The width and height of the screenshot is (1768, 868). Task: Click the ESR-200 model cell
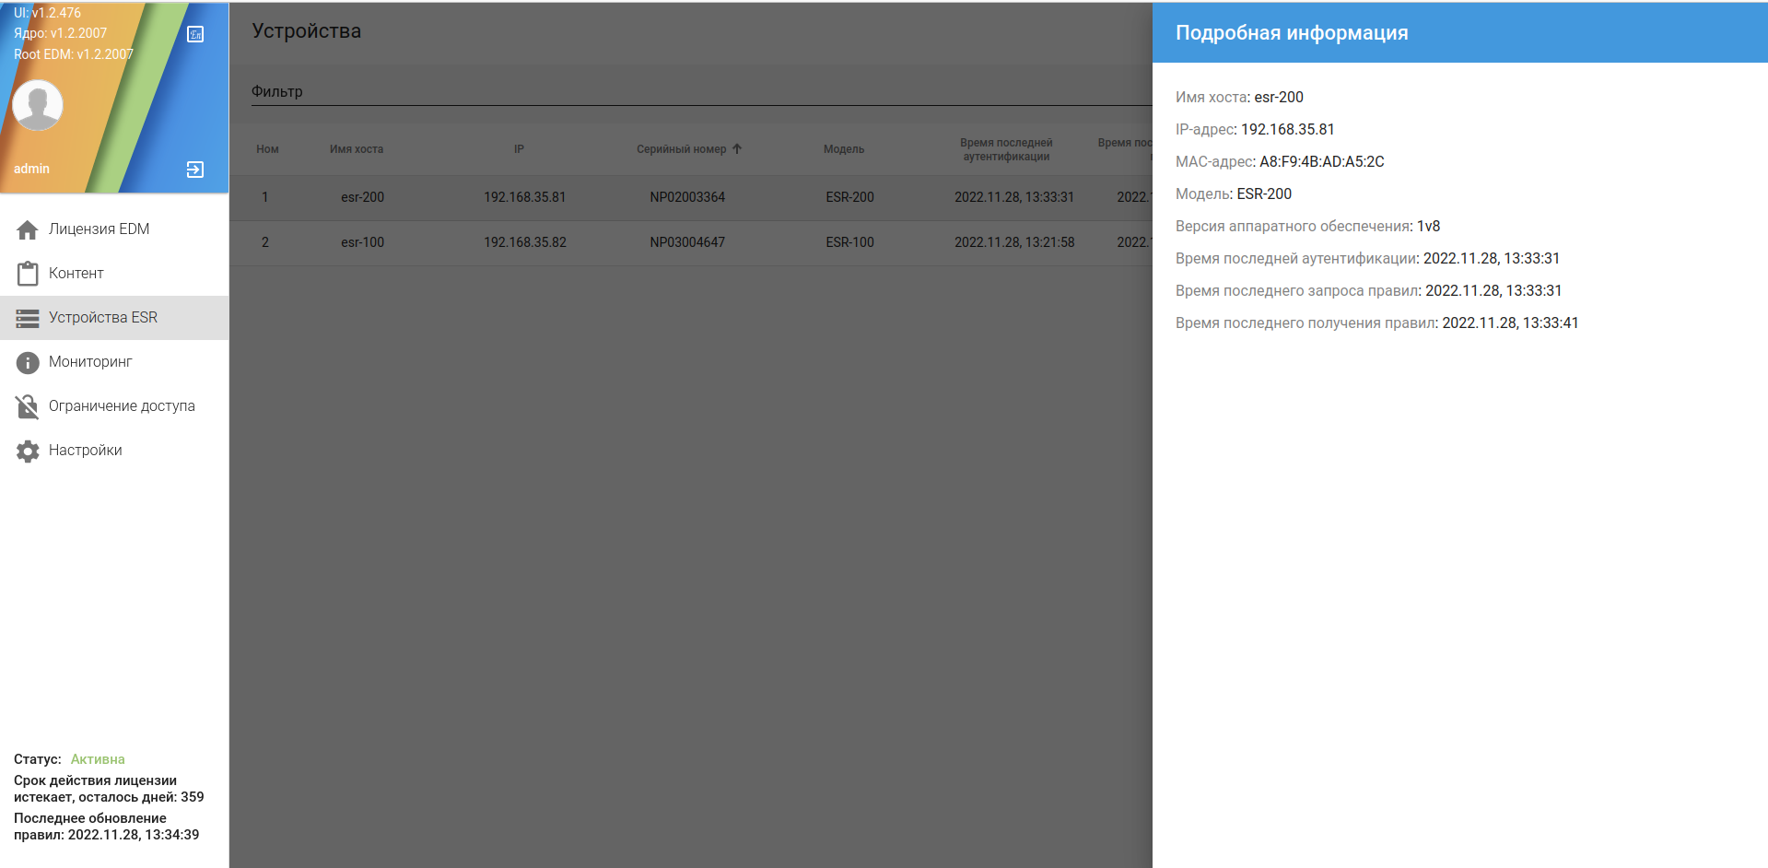pos(849,197)
